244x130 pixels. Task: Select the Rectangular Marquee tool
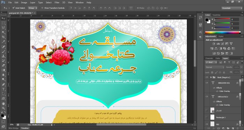[3, 23]
